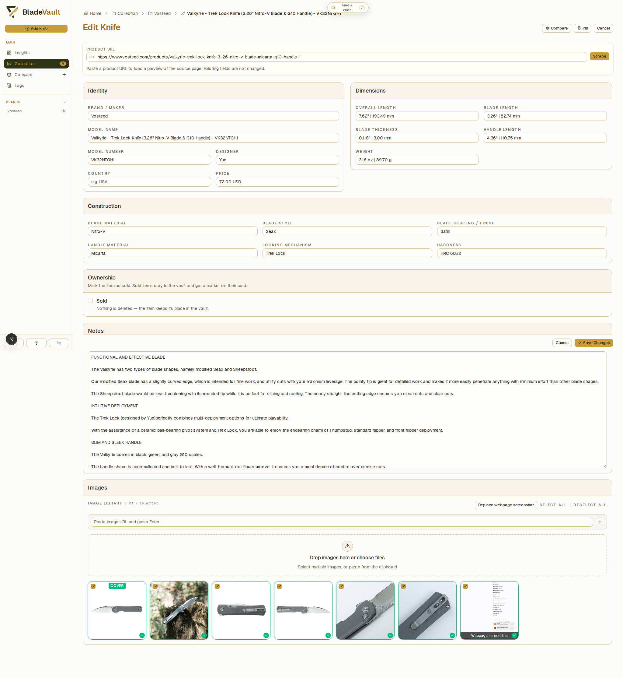The width and height of the screenshot is (623, 678).
Task: Click the settings gear icon in the sidebar footer
Action: (37, 343)
